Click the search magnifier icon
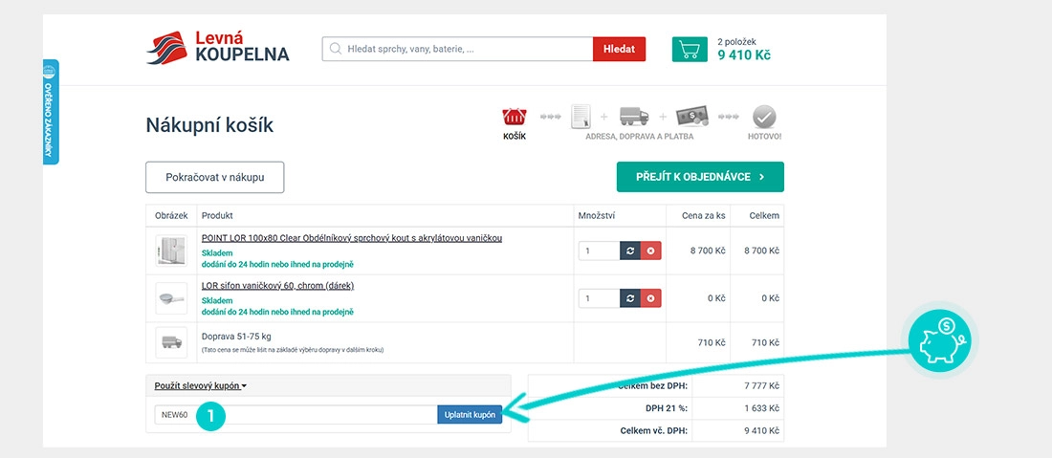The height and width of the screenshot is (458, 1052). coord(336,49)
